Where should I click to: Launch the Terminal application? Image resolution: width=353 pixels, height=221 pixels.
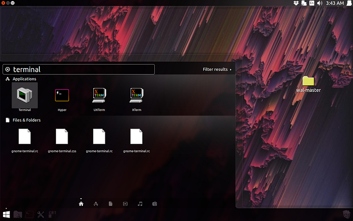[x=25, y=95]
